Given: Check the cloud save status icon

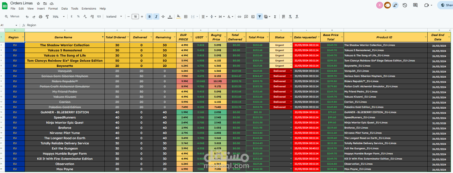Looking at the screenshot, I should click(x=52, y=3).
